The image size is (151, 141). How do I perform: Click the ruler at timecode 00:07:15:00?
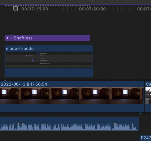coord(35,9)
